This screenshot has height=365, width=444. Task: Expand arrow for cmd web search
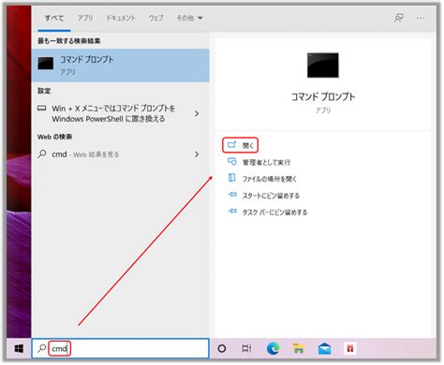pos(197,154)
